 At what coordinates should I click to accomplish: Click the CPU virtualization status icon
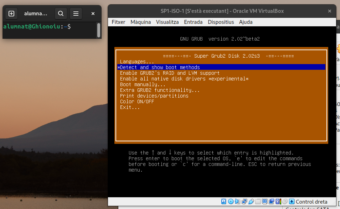click(x=278, y=202)
